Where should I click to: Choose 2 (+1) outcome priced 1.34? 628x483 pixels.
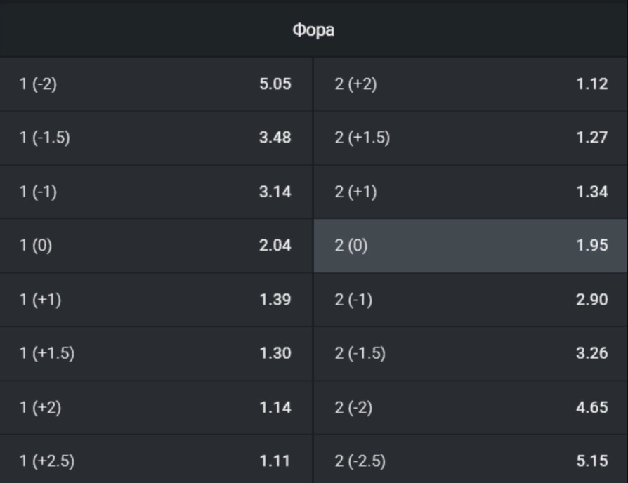tap(471, 192)
